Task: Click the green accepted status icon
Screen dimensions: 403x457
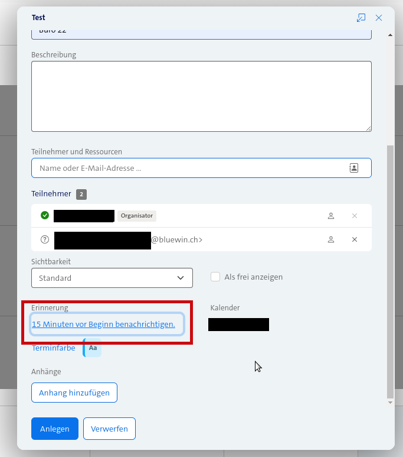Action: point(45,215)
